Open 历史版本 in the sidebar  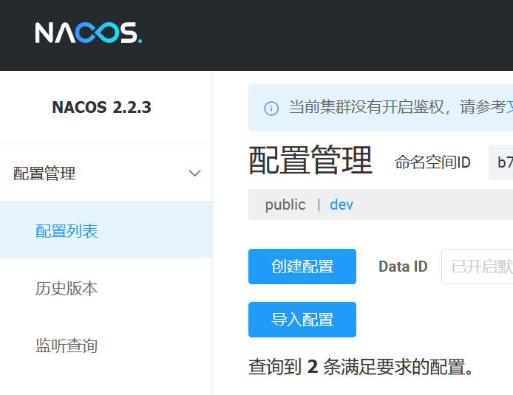[x=106, y=289]
